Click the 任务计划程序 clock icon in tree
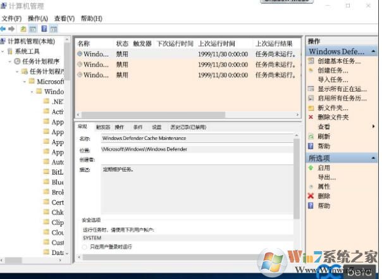This screenshot has width=382, height=279. click(x=17, y=61)
